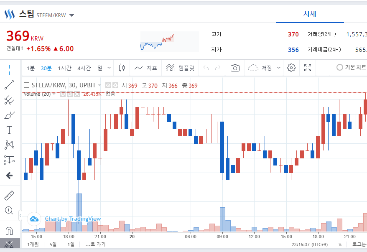Save the chart layout with 저장
The height and width of the screenshot is (252, 367).
tap(260, 68)
